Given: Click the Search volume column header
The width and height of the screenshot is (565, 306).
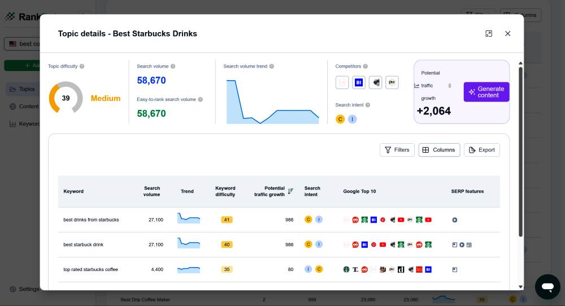Looking at the screenshot, I should point(151,192).
